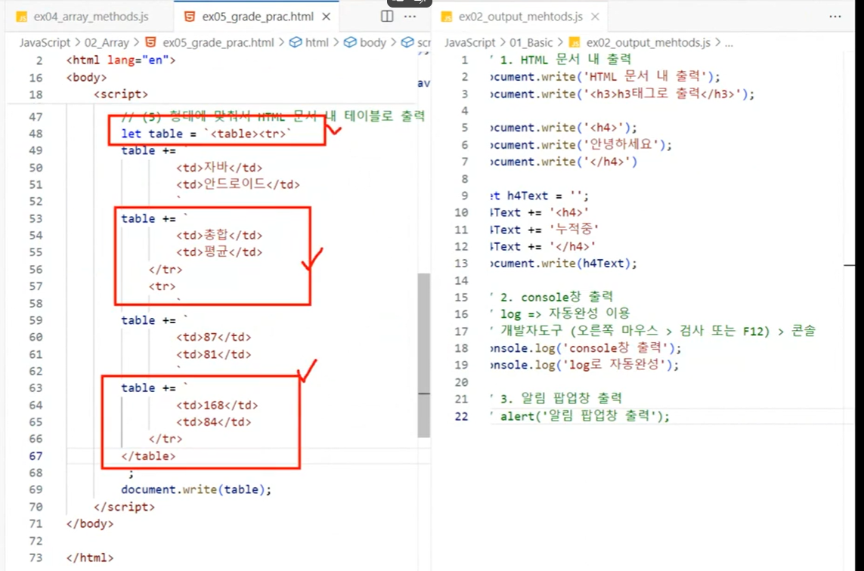Click "log('log로 자동완성')" line
Screen dimensions: 864x571
click(584, 365)
